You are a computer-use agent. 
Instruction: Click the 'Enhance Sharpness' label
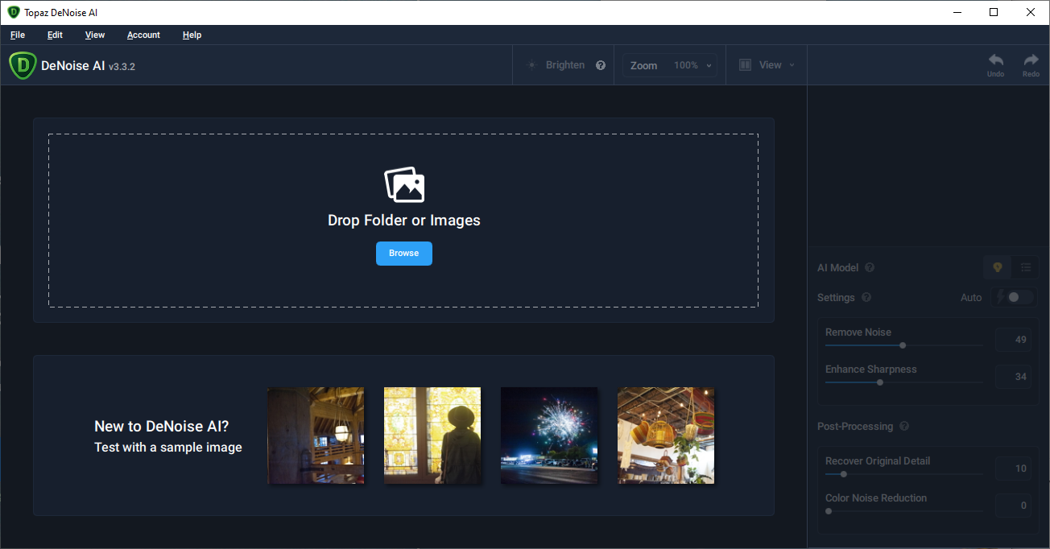click(x=871, y=369)
